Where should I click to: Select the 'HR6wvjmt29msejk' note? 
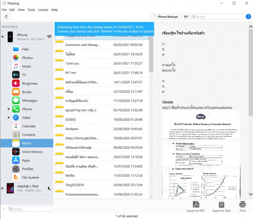(101, 147)
